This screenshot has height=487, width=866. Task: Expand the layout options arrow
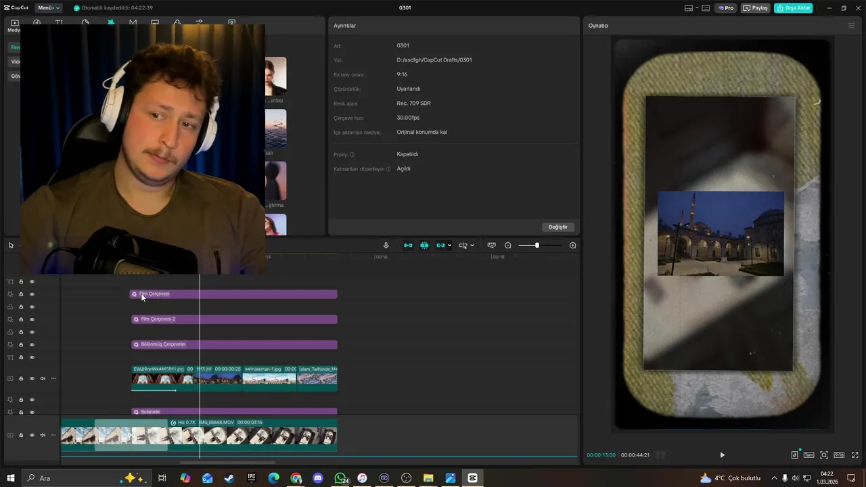(x=697, y=8)
